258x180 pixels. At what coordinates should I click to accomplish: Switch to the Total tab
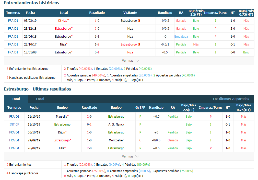point(16,99)
